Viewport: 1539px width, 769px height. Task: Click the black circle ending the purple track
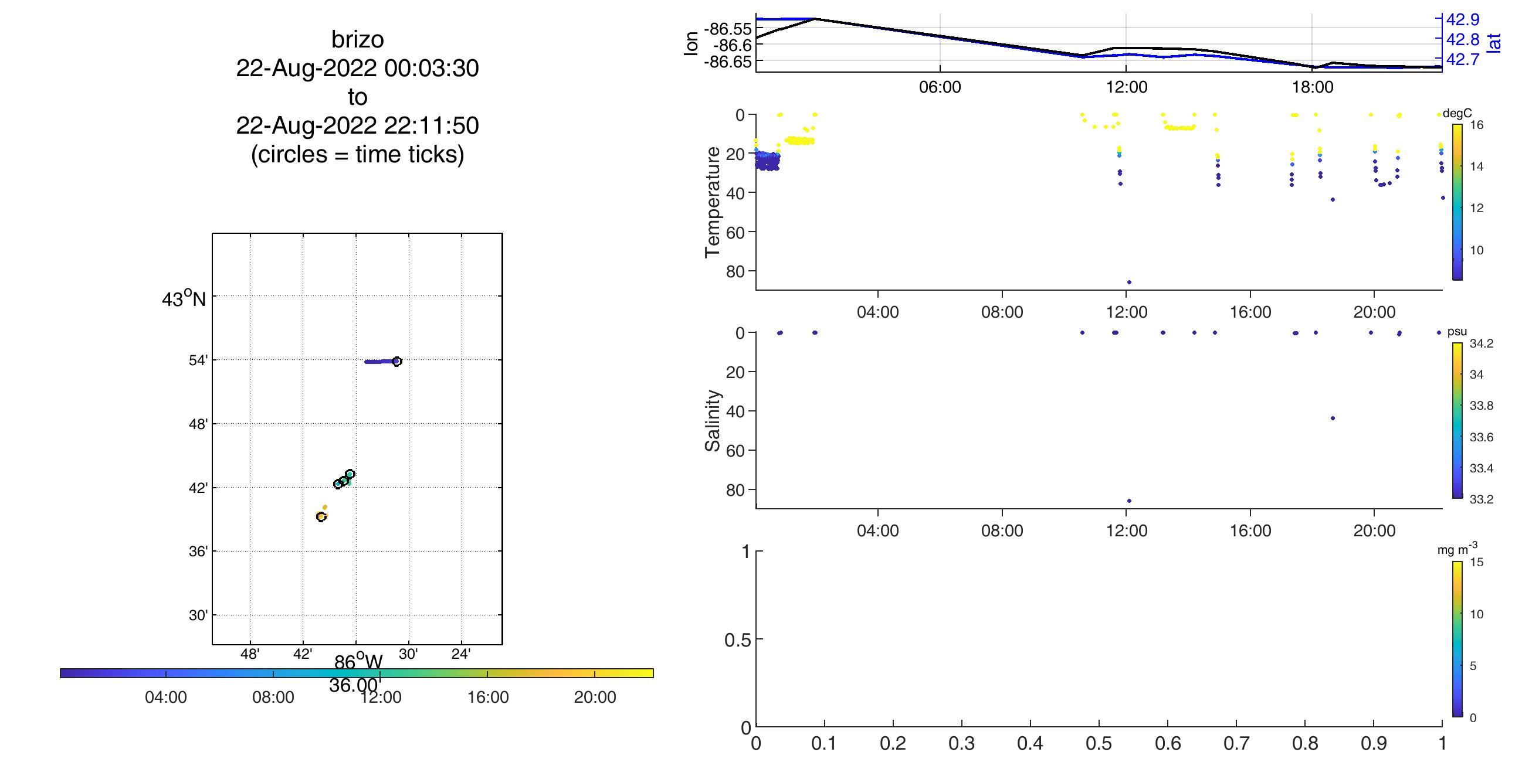[x=397, y=361]
